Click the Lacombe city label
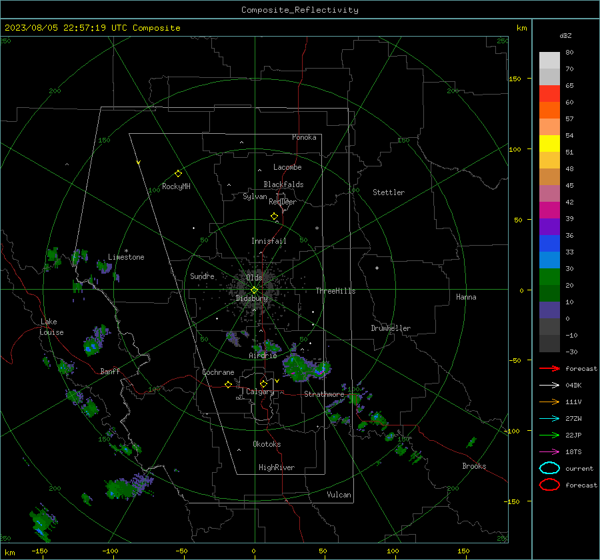 287,167
